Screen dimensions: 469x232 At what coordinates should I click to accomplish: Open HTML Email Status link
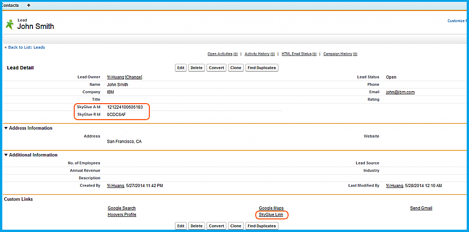296,54
